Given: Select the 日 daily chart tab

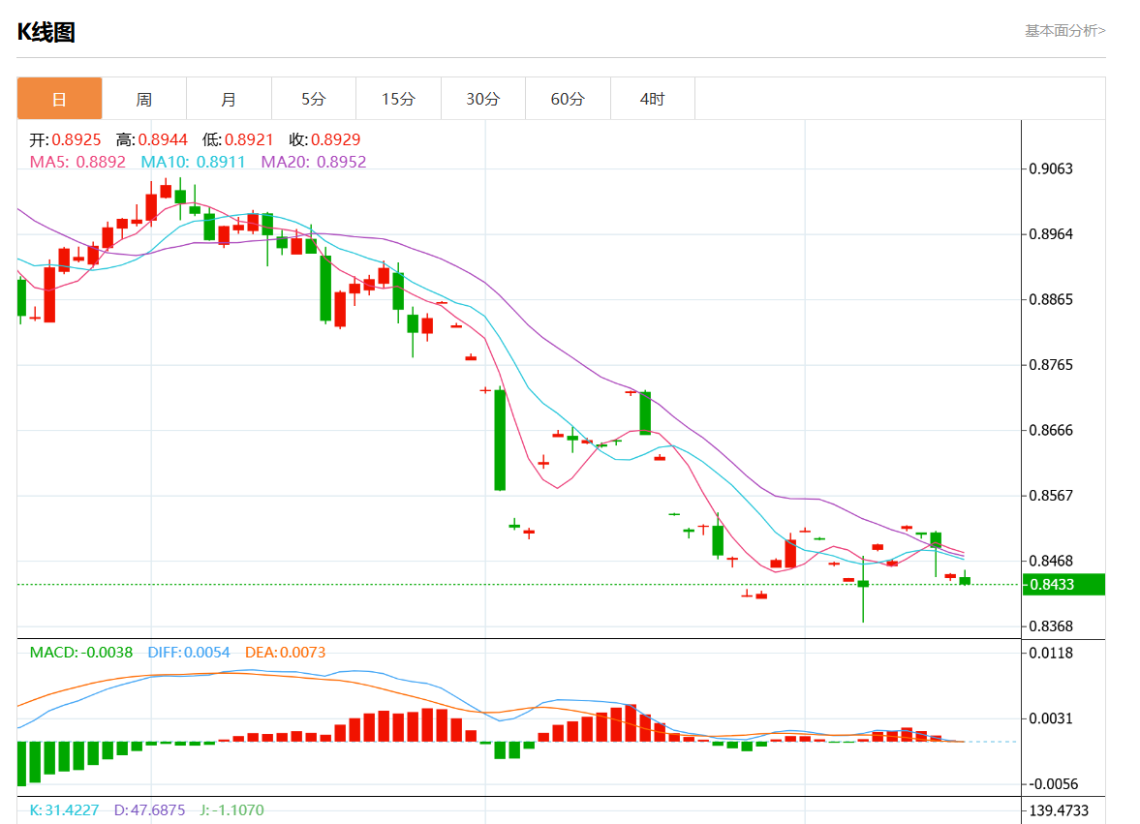Looking at the screenshot, I should coord(60,99).
